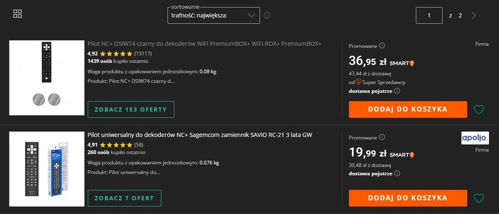Add the 36,95 zł remote to cart
This screenshot has height=214, width=499.
408,109
